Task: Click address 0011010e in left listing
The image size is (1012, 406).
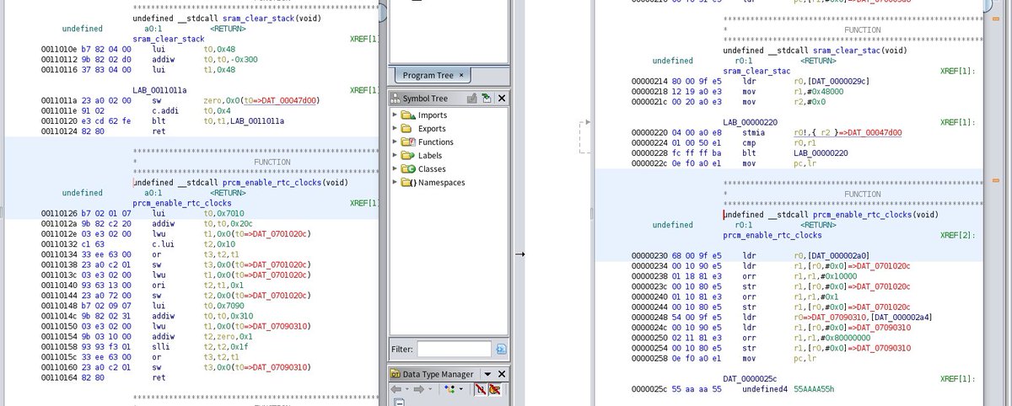Action: click(61, 49)
